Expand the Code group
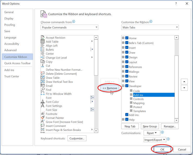This screenshot has width=193, height=155. click(x=131, y=91)
